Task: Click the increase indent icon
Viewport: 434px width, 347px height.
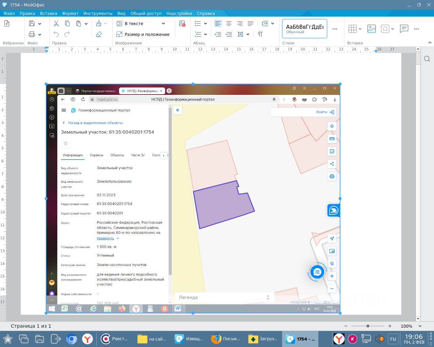Action: [x=229, y=34]
